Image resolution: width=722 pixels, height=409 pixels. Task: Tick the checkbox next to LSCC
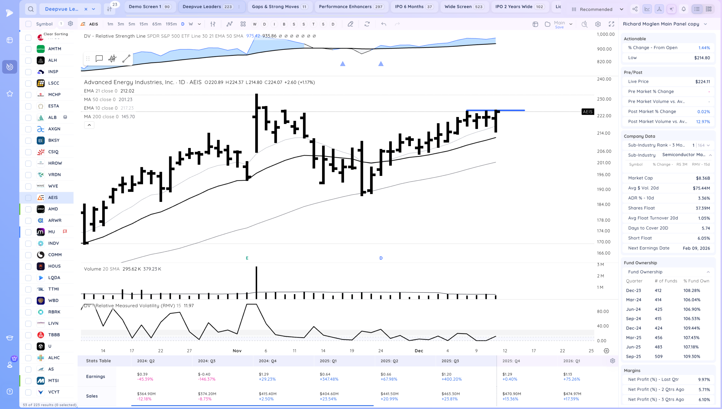(28, 83)
